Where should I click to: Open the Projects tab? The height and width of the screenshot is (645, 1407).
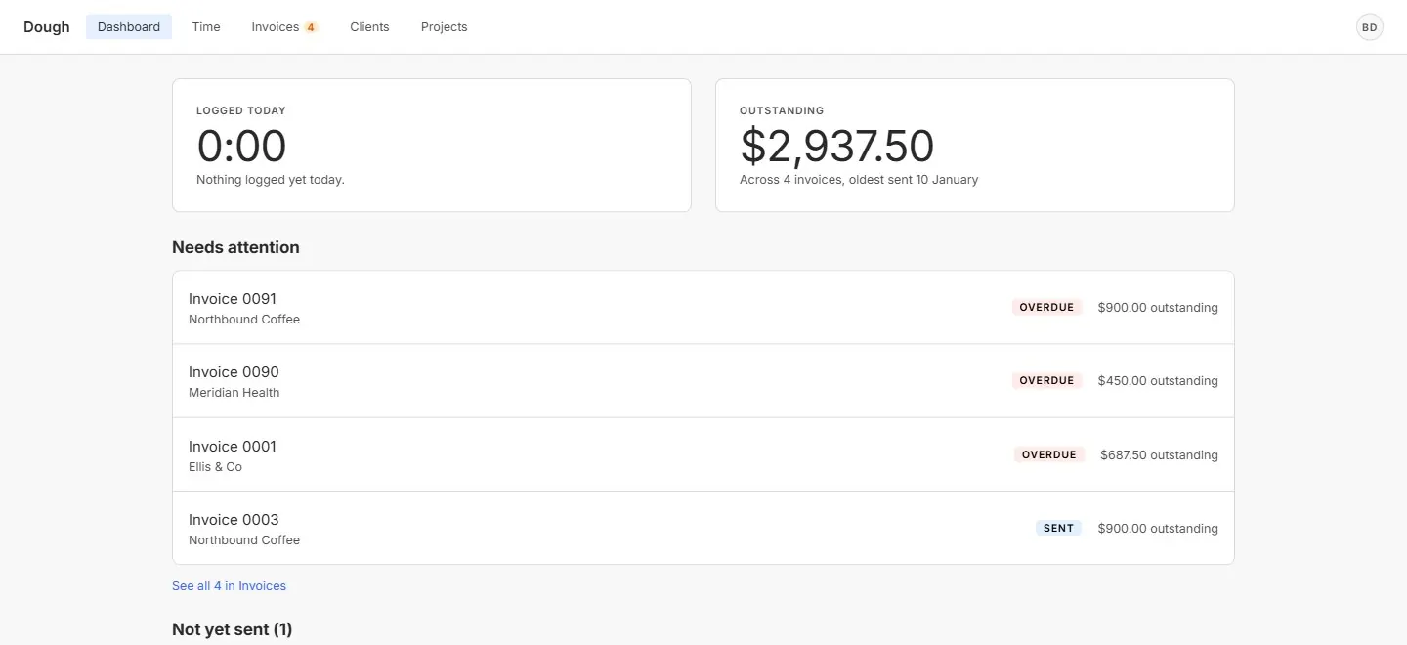click(x=445, y=27)
